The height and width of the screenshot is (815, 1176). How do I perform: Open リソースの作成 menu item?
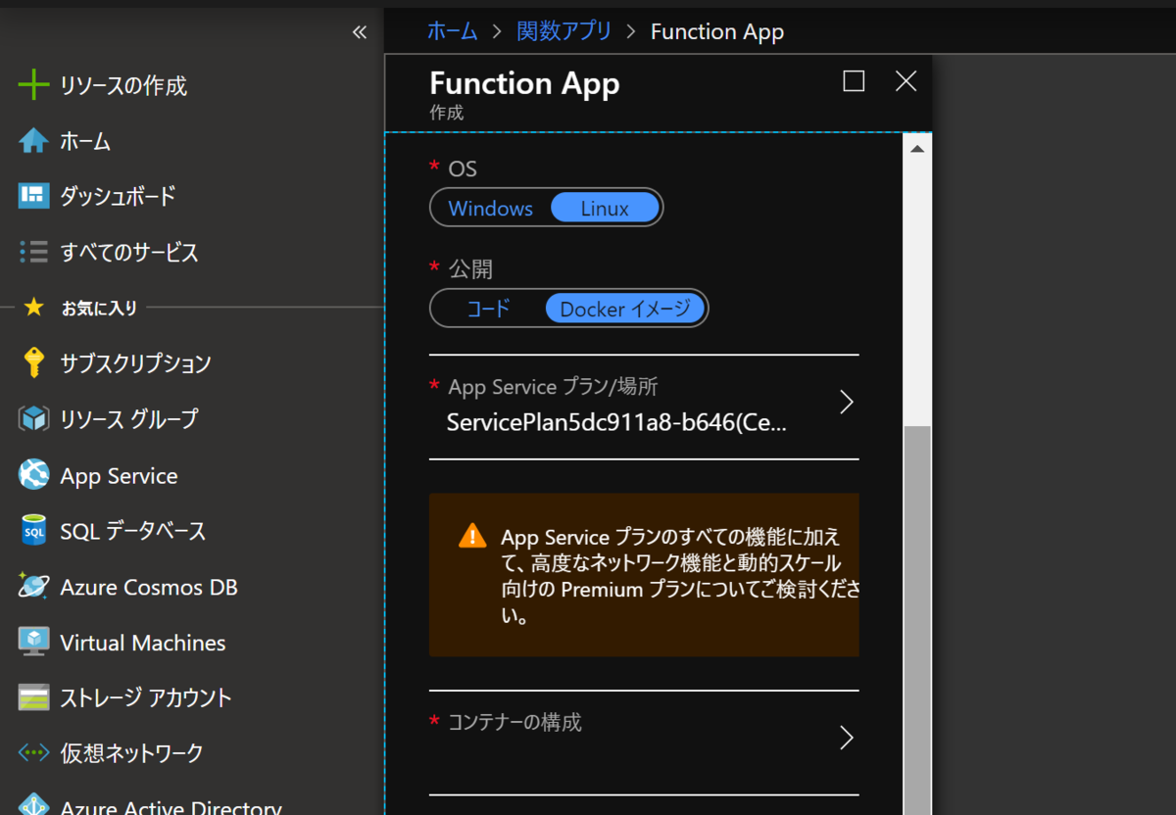click(123, 85)
